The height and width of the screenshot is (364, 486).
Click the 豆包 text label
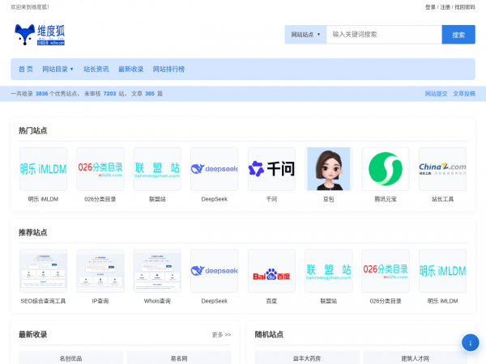[x=329, y=199]
